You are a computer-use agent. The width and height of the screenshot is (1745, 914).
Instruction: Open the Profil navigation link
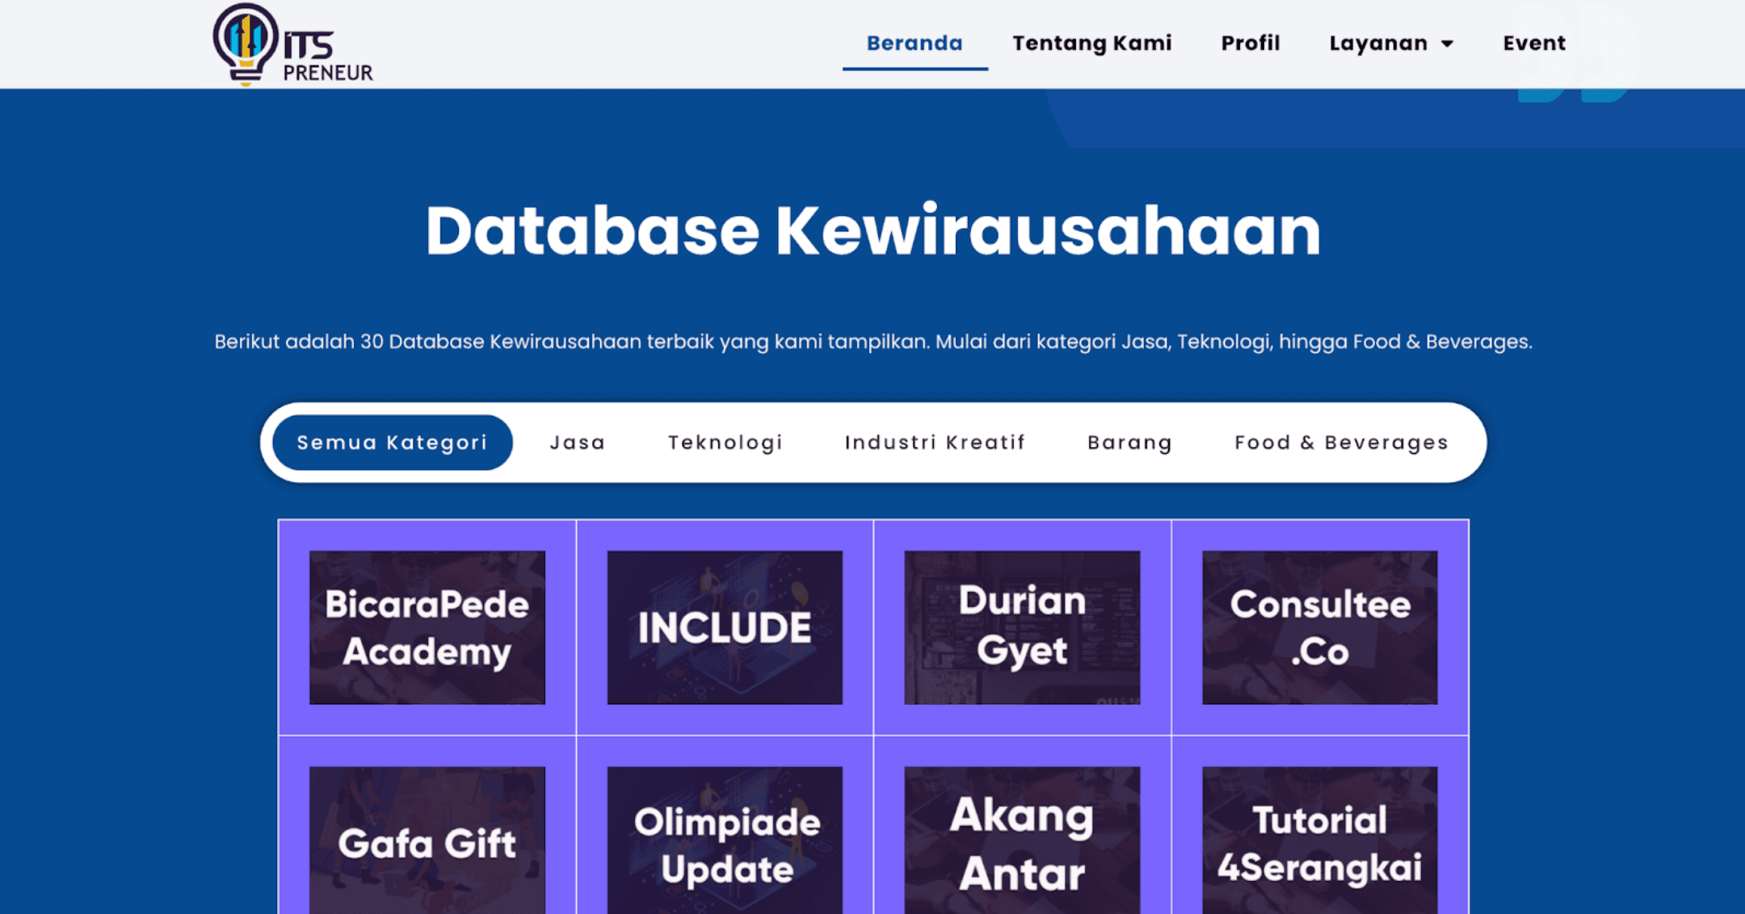click(1250, 43)
